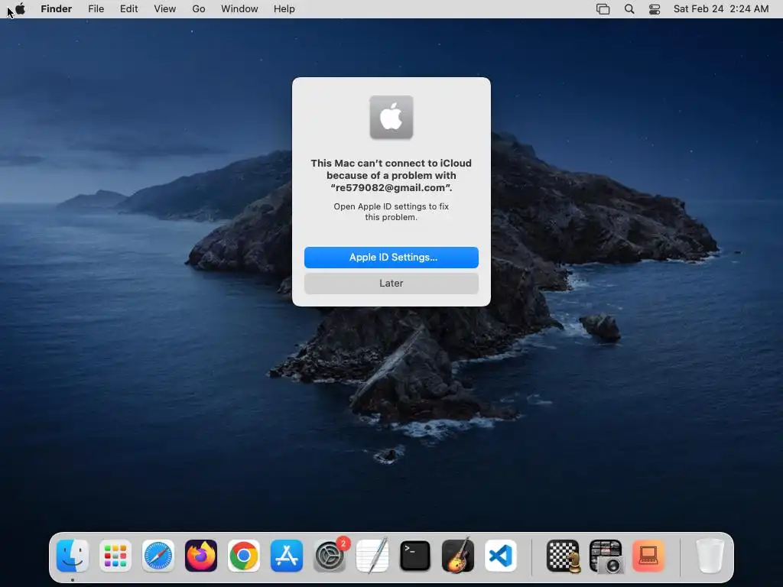The width and height of the screenshot is (783, 587).
Task: Open the Window menu
Action: point(239,9)
